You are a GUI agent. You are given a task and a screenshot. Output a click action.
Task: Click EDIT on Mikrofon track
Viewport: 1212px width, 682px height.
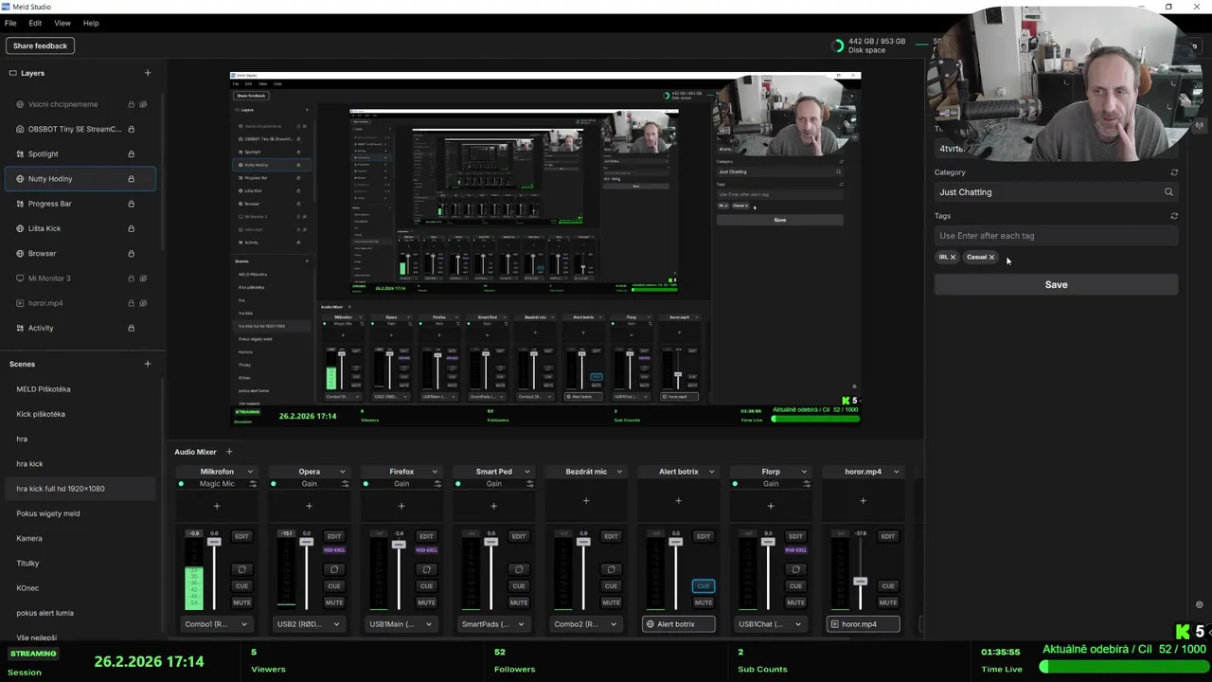[241, 536]
